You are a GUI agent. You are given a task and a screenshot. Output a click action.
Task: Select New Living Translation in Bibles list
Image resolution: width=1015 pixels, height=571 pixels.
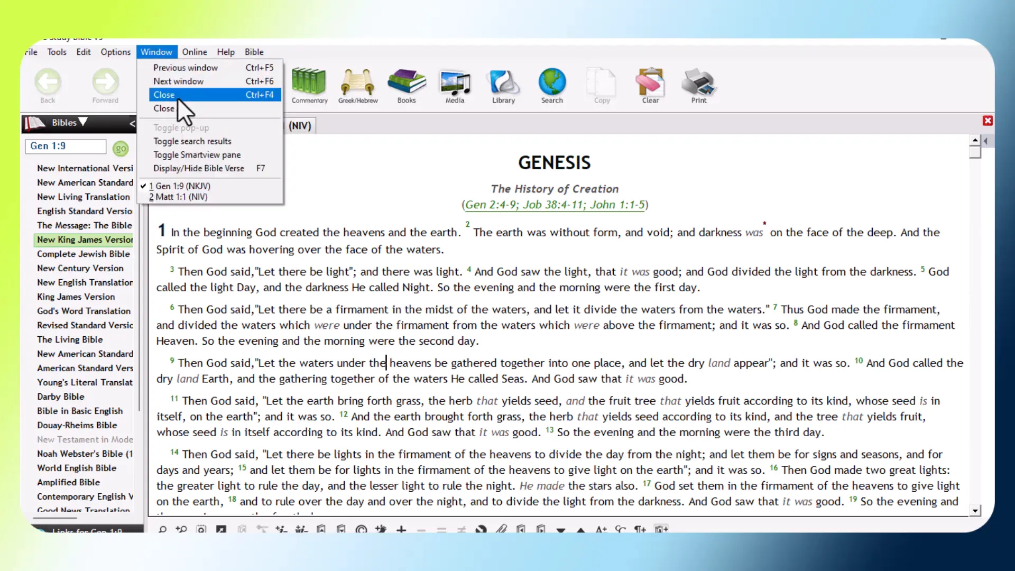[x=83, y=197]
